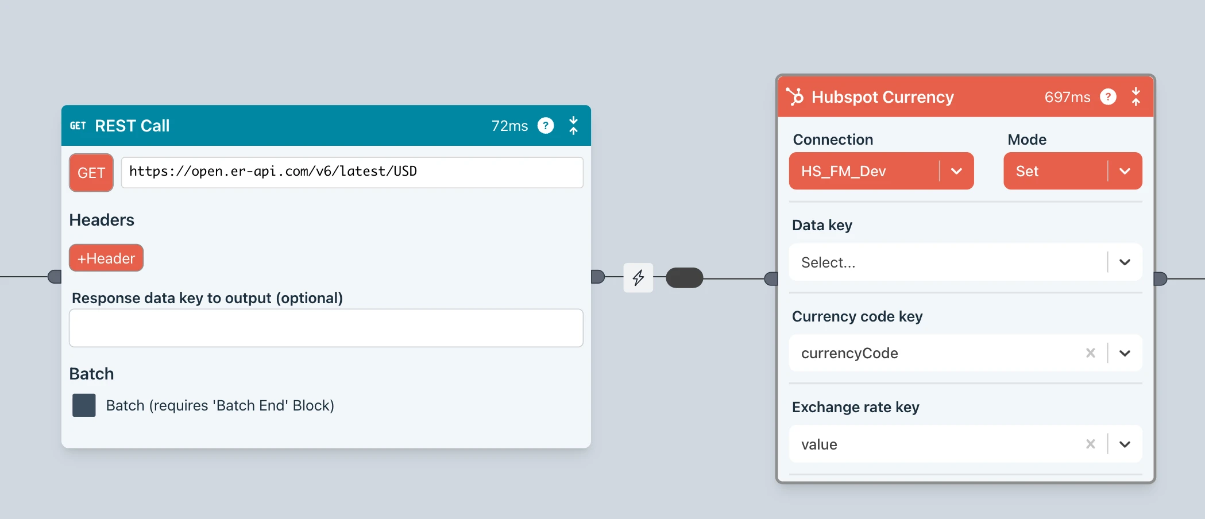Clear the Exchange rate key value
The image size is (1205, 519).
tap(1090, 444)
